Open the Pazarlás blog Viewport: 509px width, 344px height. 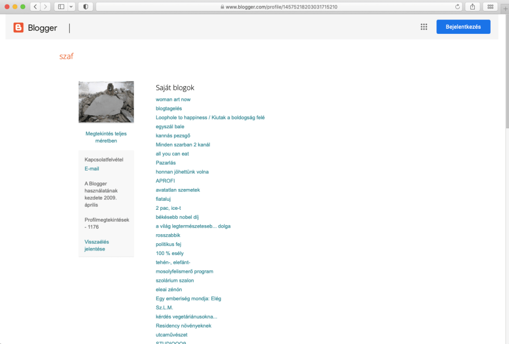click(166, 163)
